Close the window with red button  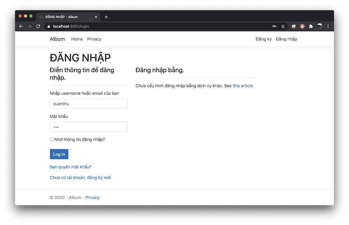20,16
